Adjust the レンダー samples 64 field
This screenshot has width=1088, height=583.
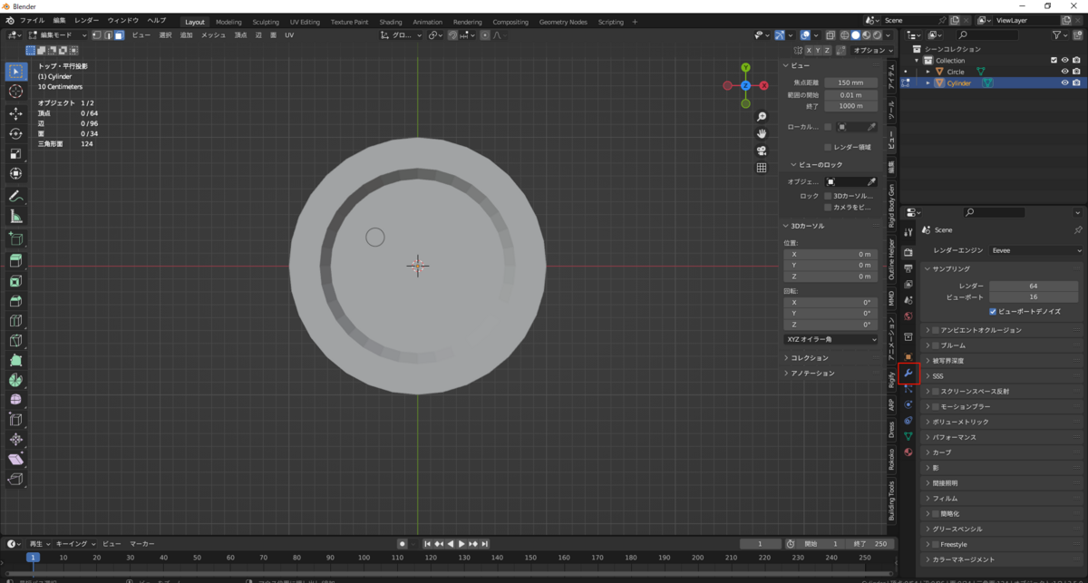tap(1034, 286)
